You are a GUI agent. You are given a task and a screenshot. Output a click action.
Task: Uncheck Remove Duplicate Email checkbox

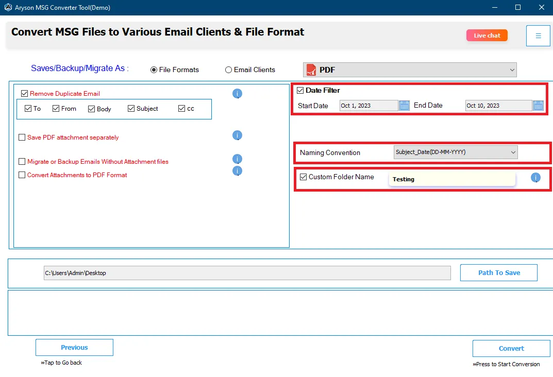coord(24,93)
